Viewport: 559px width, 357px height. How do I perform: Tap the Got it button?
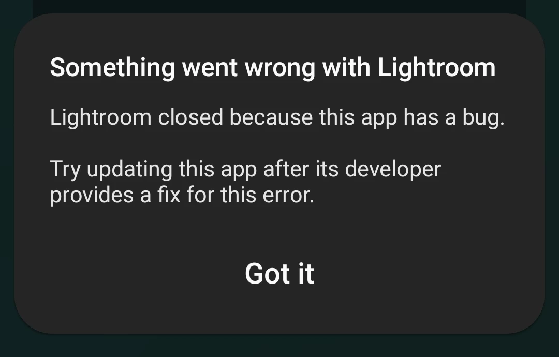[279, 274]
